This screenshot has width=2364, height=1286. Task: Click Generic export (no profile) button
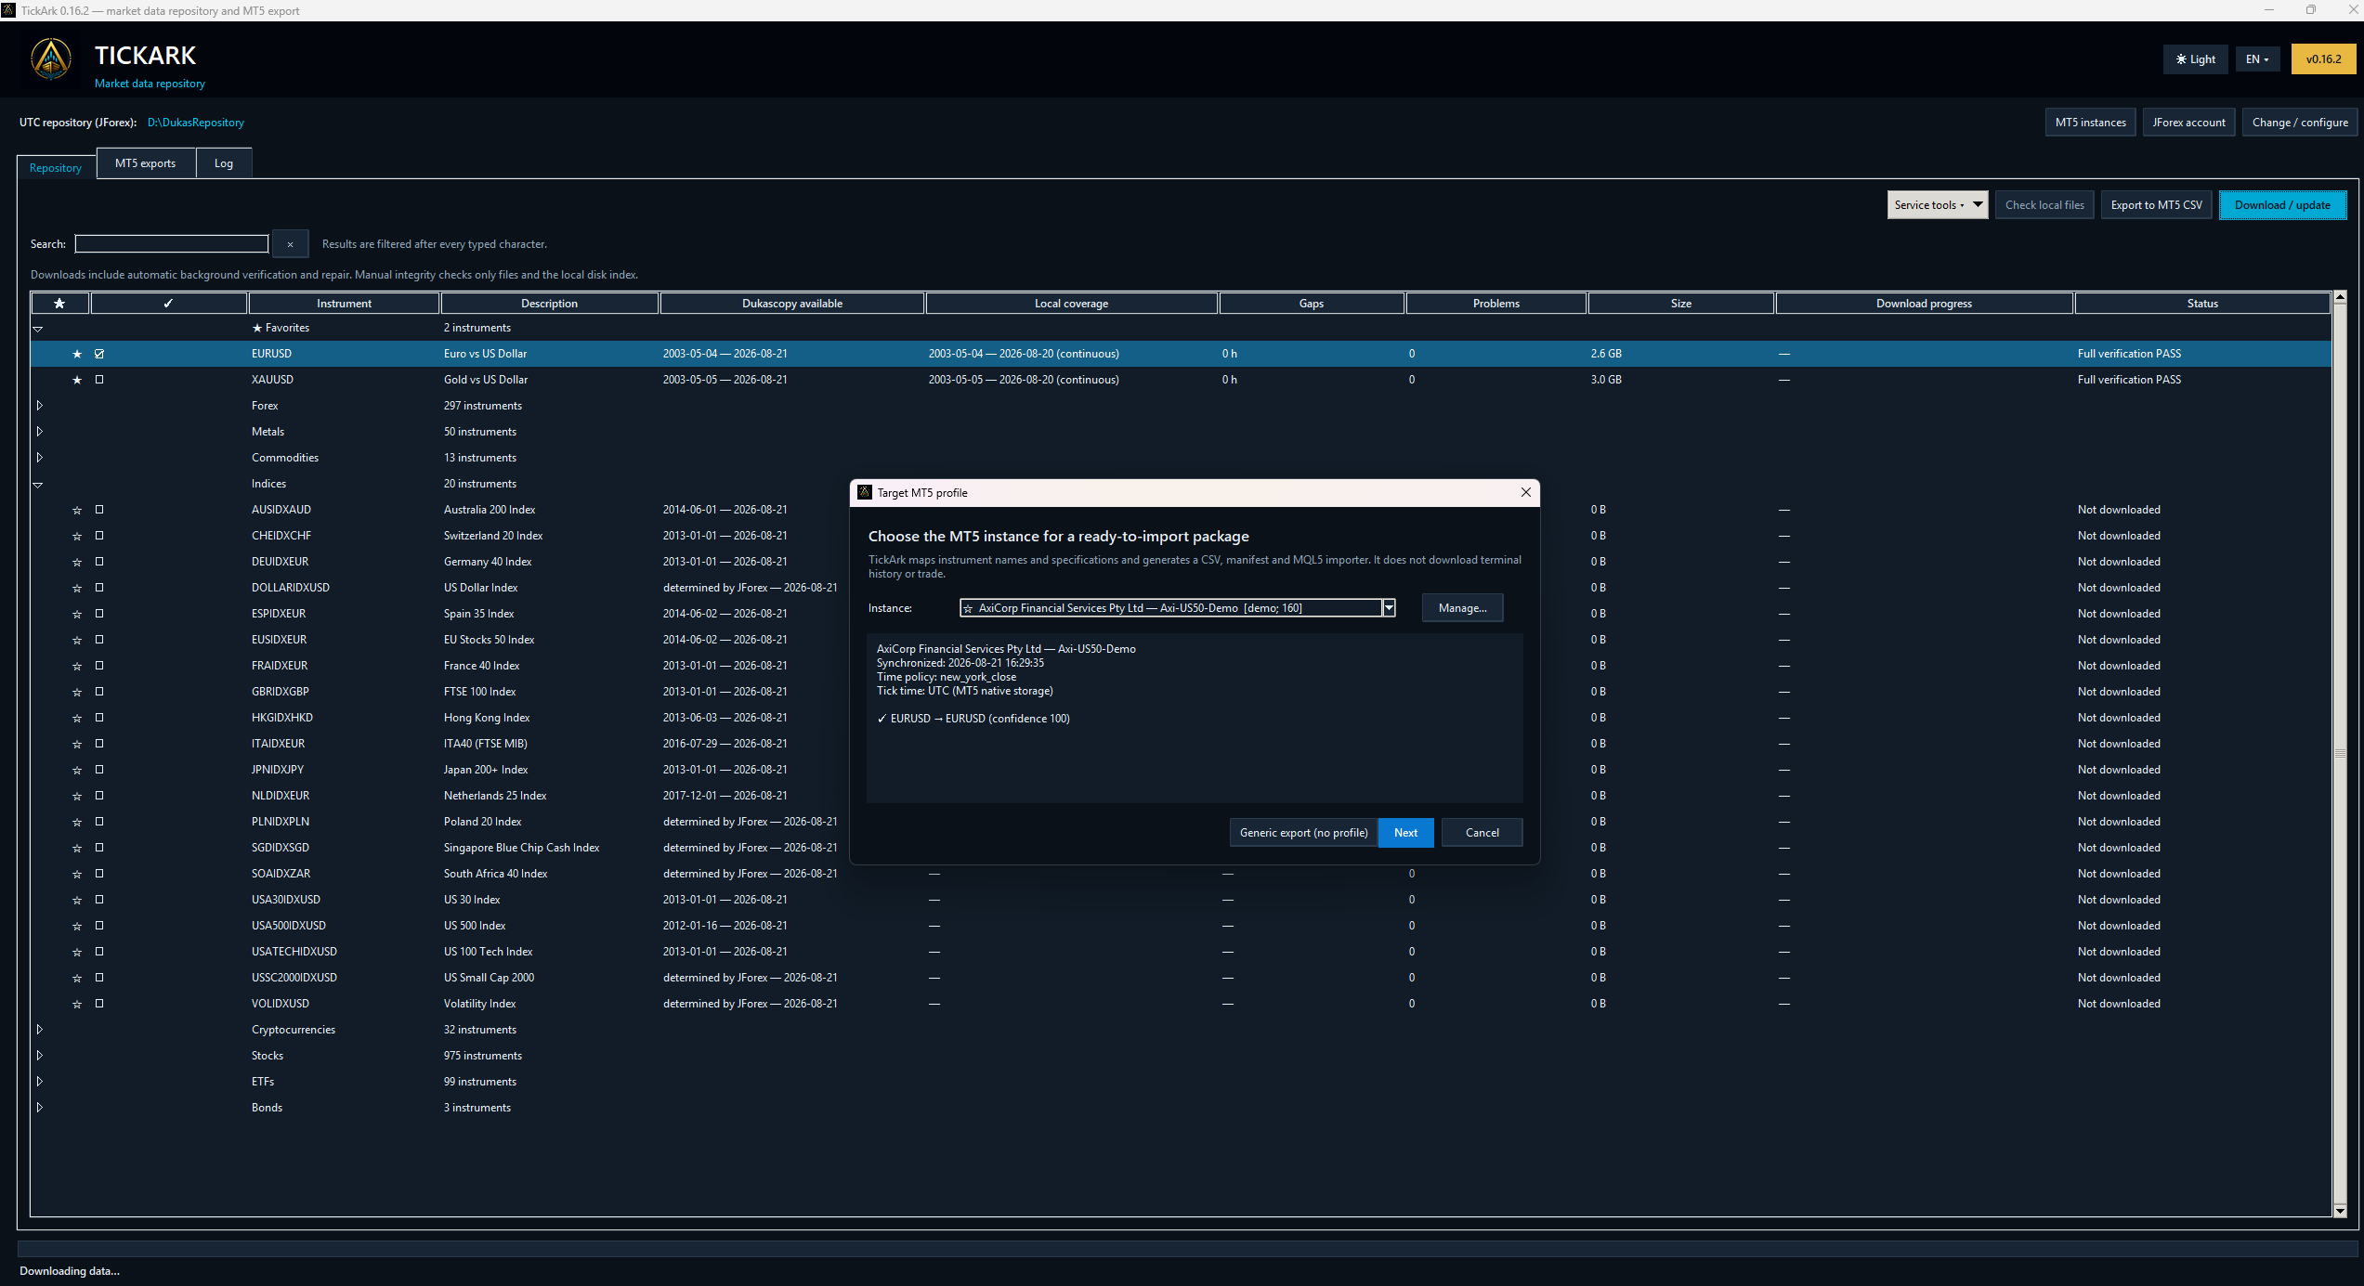pyautogui.click(x=1303, y=833)
